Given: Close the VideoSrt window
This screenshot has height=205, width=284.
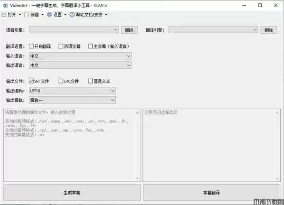Looking at the screenshot, I should pos(275,5).
